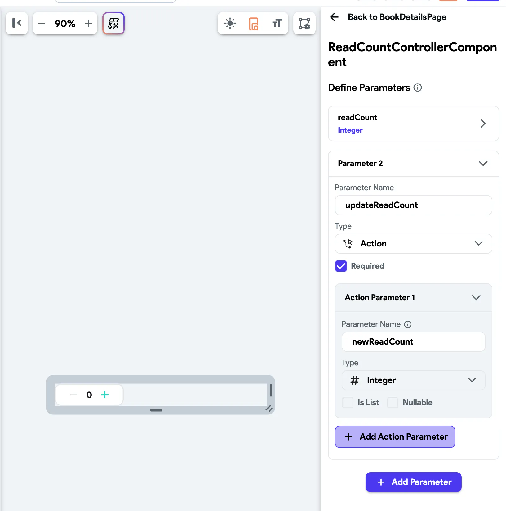Image resolution: width=506 pixels, height=511 pixels.
Task: Decrement the counter with minus on canvas
Action: coord(73,395)
